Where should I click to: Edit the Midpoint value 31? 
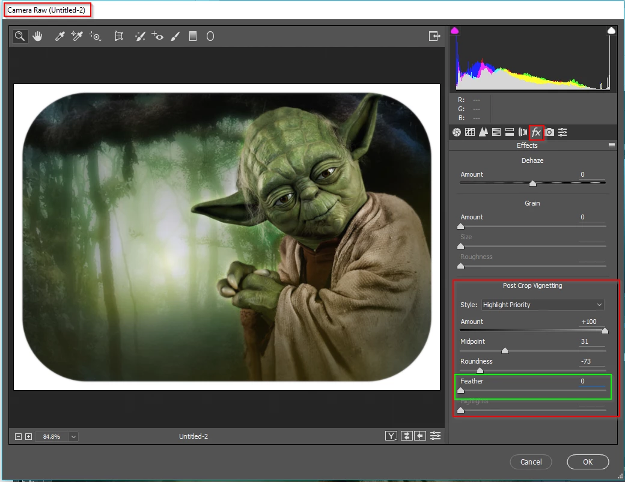pyautogui.click(x=591, y=341)
